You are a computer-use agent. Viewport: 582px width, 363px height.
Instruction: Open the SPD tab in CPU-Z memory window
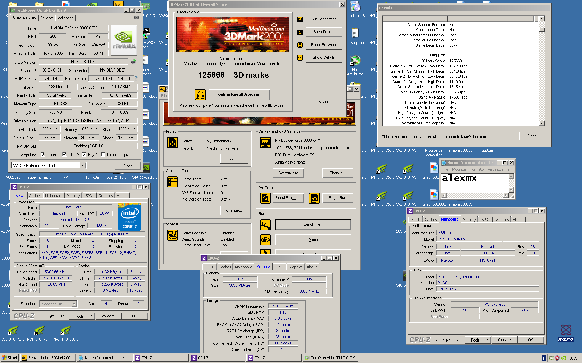(279, 267)
